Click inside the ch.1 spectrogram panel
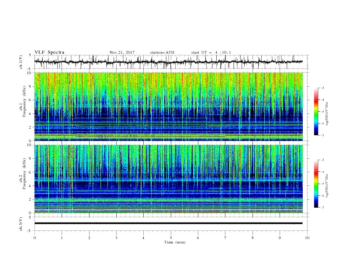346x267 pixels. click(169, 106)
